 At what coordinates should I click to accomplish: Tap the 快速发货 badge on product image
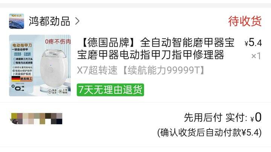[52, 91]
